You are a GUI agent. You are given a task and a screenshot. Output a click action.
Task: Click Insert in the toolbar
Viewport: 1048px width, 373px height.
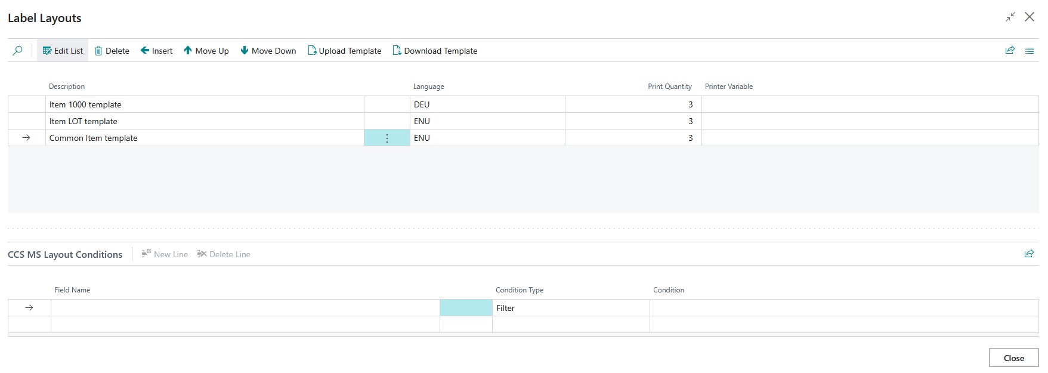(x=156, y=51)
